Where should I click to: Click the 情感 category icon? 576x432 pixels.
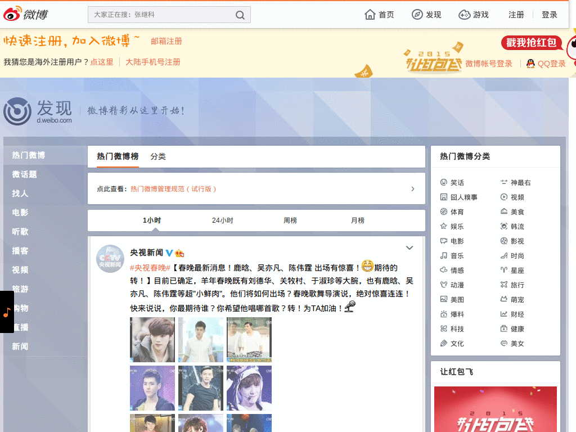click(444, 270)
